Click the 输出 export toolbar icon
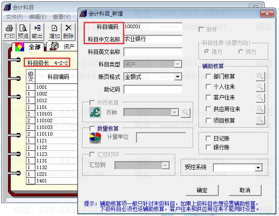This screenshot has width=279, height=216. pos(37,32)
